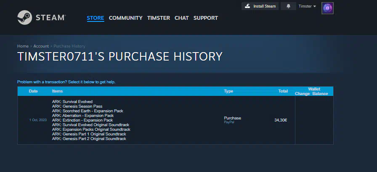Click the Purchase type cell
Screen dimensions: 377x172
[x=233, y=118]
